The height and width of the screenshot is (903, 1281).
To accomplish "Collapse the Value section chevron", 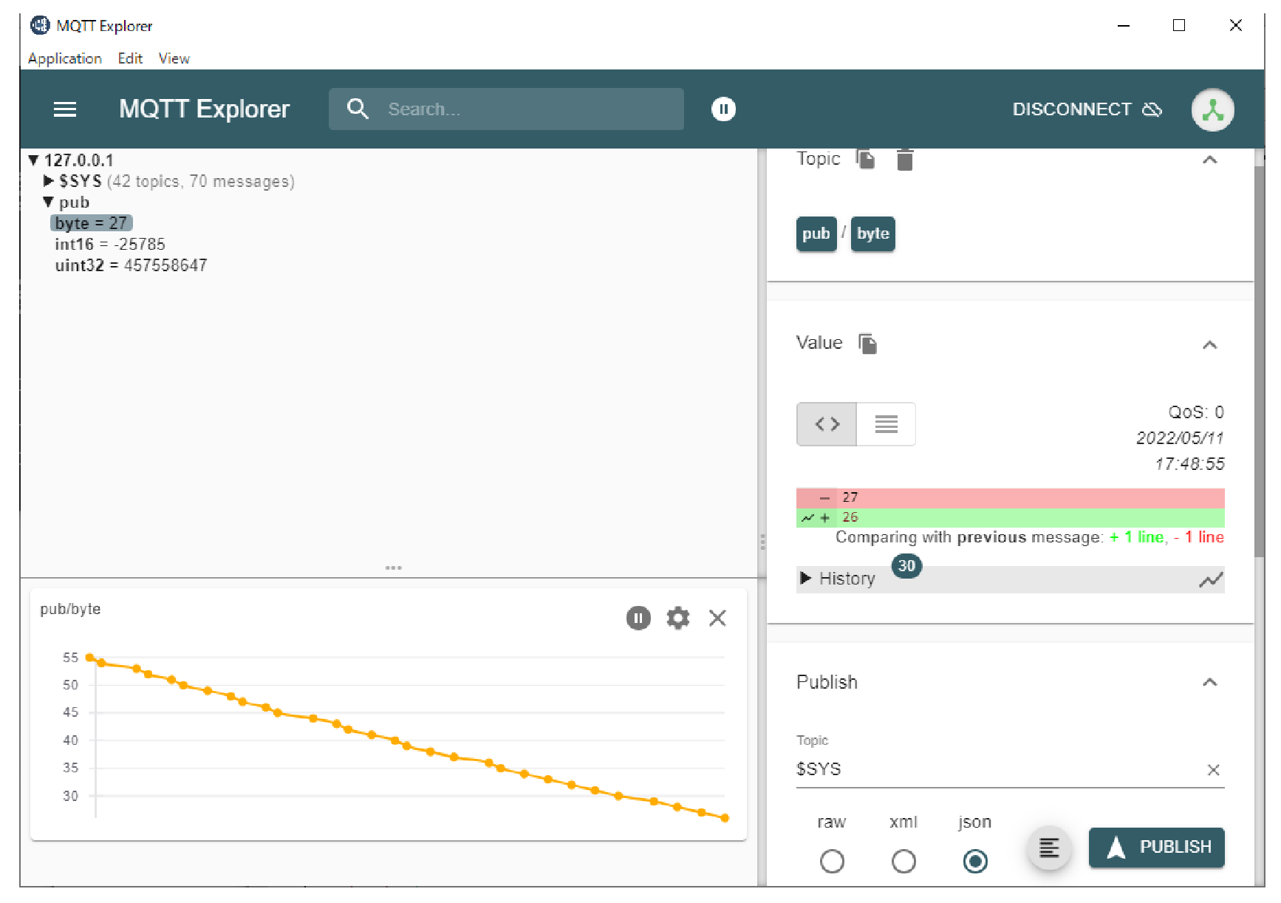I will coord(1209,345).
